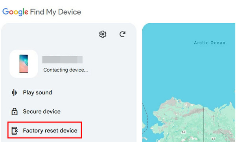
Task: Click the sound wave icon beside Play sound
Action: coord(15,92)
